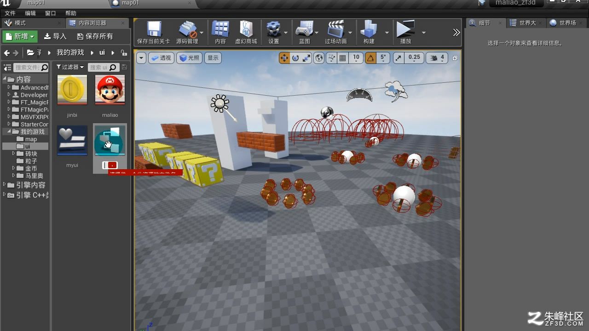
Task: Click the 光照 lit mode button
Action: [x=189, y=58]
